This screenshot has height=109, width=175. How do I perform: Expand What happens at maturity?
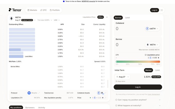click(138, 105)
